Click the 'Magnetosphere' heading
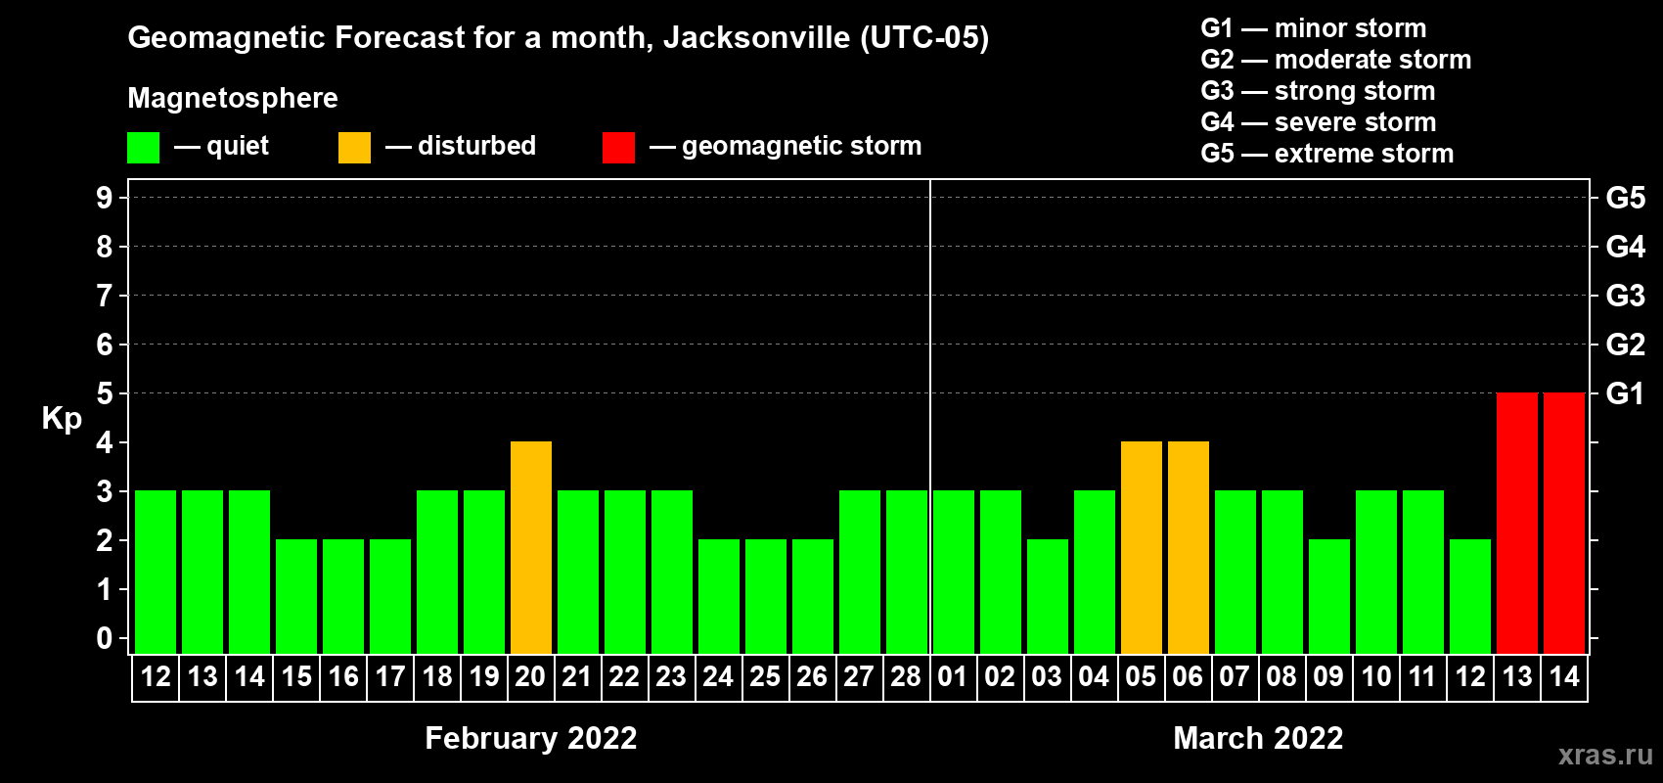The width and height of the screenshot is (1663, 783). pos(233,99)
